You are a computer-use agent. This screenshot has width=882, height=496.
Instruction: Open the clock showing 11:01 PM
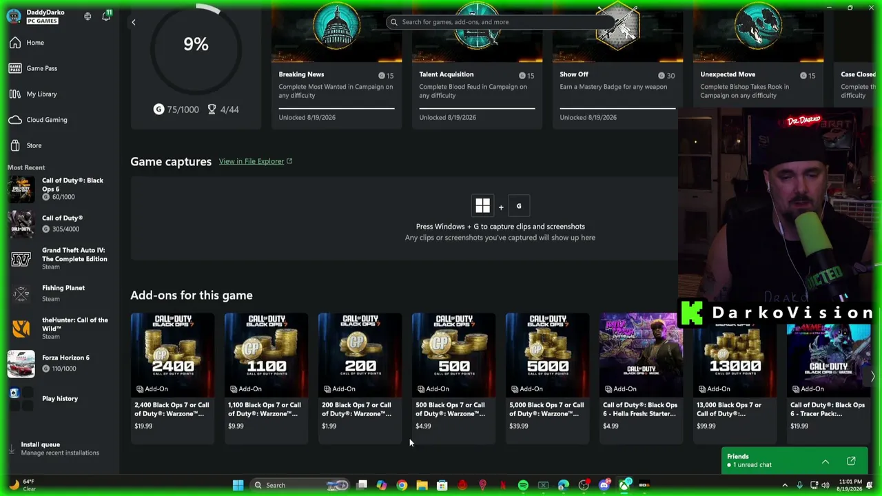point(850,485)
